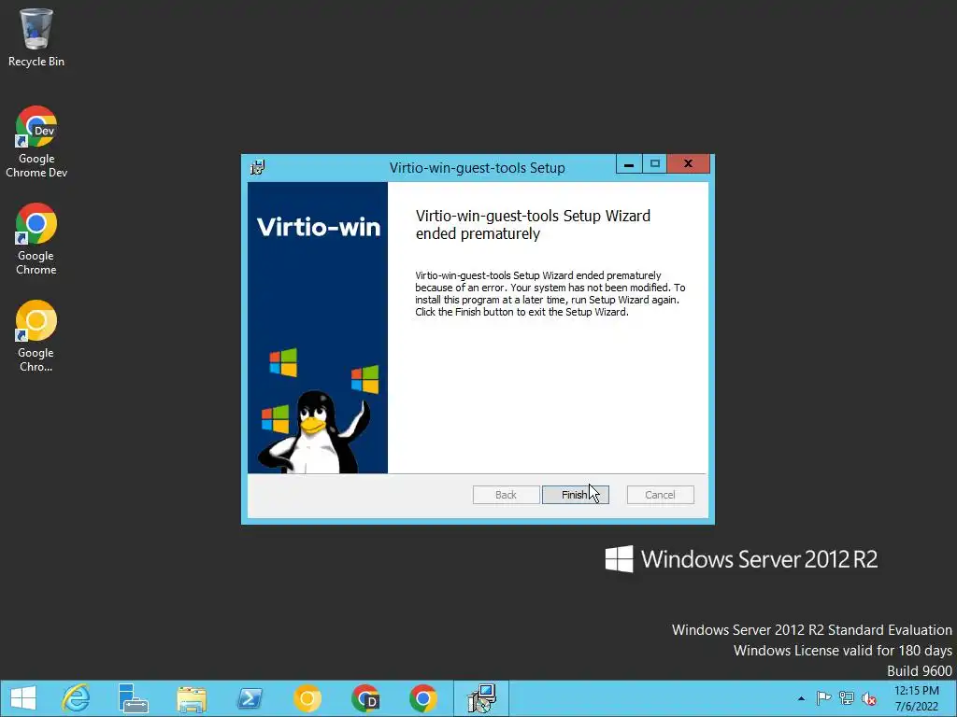Open the Action Center flag icon

823,698
